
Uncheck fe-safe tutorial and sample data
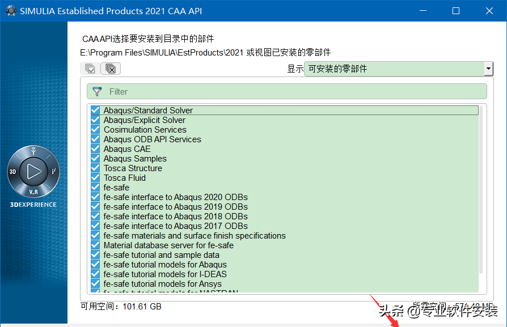click(x=95, y=254)
